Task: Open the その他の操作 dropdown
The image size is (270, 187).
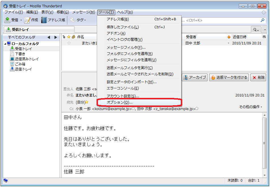Action: 250,107
